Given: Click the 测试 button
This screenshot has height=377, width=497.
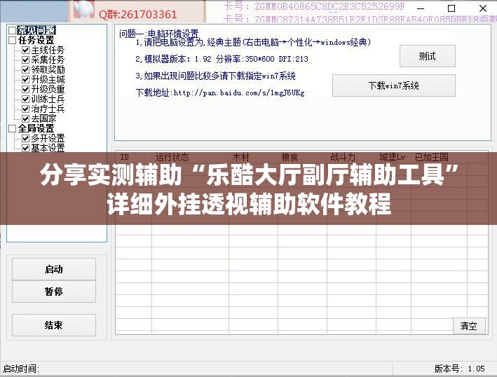Looking at the screenshot, I should tap(428, 56).
